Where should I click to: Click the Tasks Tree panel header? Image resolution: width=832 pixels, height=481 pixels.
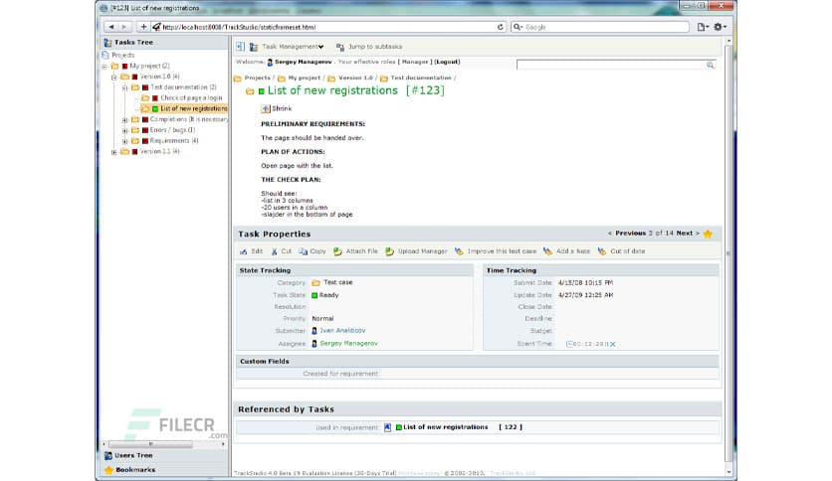click(x=164, y=42)
